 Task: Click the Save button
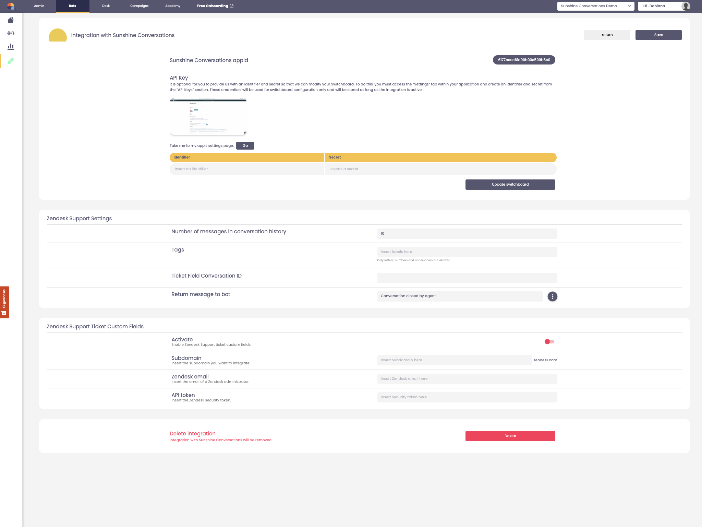coord(658,35)
